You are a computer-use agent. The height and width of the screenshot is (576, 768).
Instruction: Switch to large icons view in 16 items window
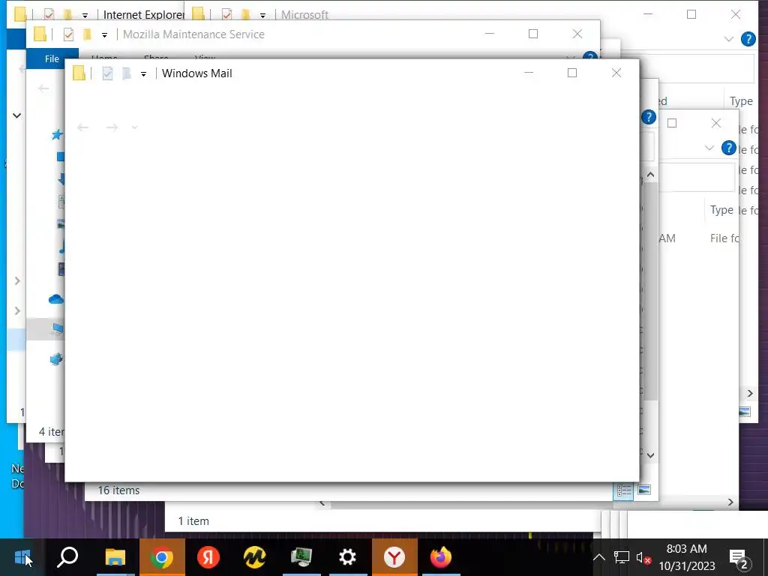(x=644, y=490)
